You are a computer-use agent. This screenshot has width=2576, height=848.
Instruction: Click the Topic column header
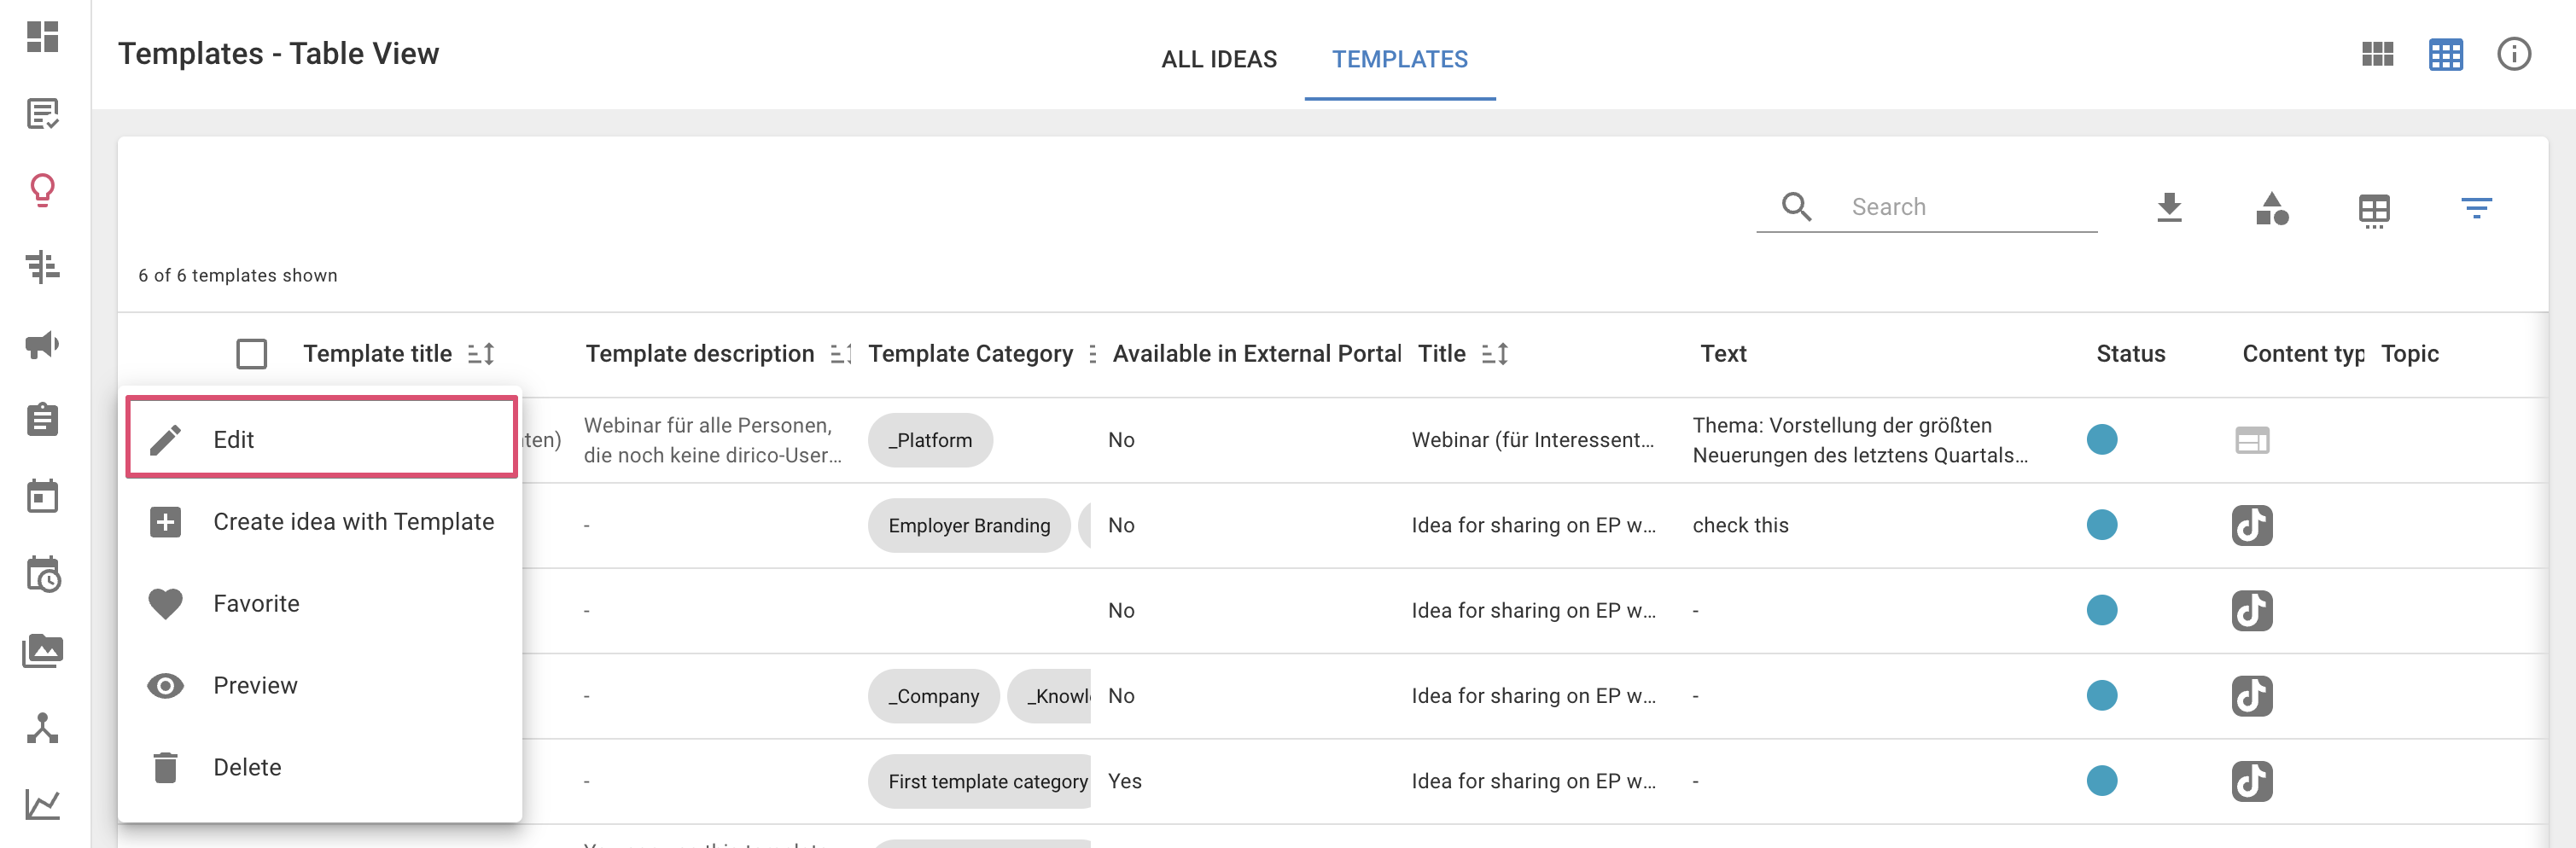pyautogui.click(x=2409, y=354)
